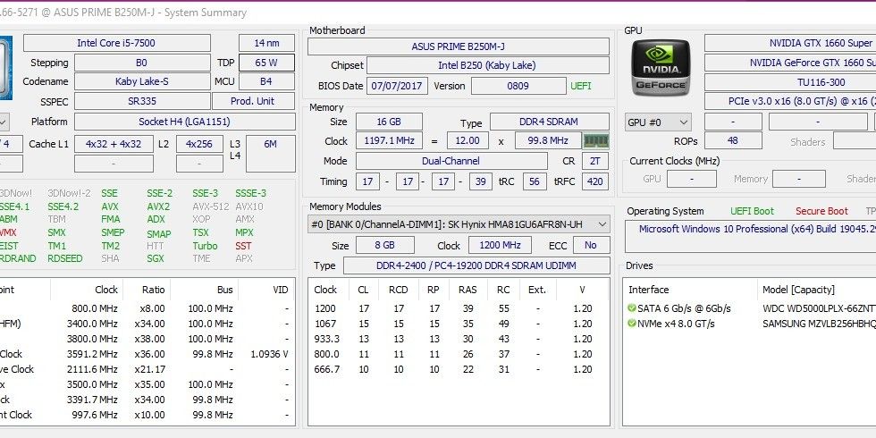Click the WDC WD5000LPLX drive model
Image resolution: width=876 pixels, height=438 pixels.
click(x=819, y=308)
